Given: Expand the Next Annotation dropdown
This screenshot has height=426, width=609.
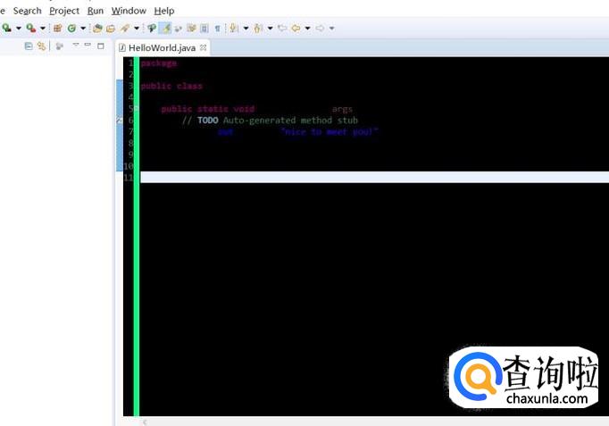Looking at the screenshot, I should pyautogui.click(x=246, y=28).
